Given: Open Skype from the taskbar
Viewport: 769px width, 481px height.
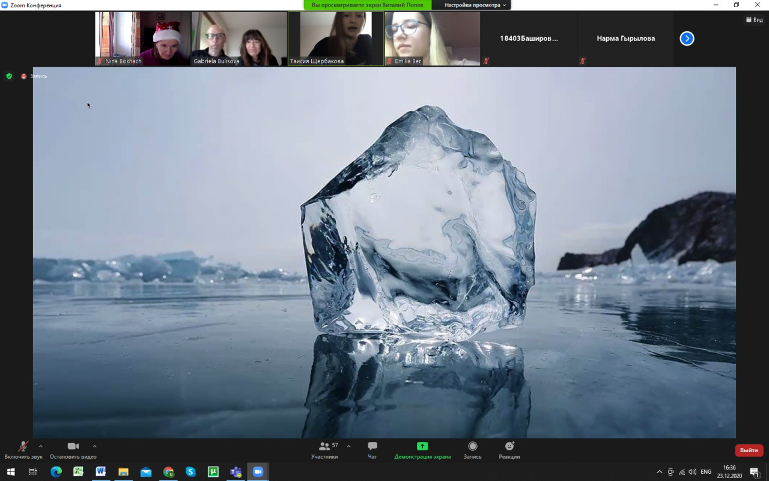Looking at the screenshot, I should coord(190,472).
